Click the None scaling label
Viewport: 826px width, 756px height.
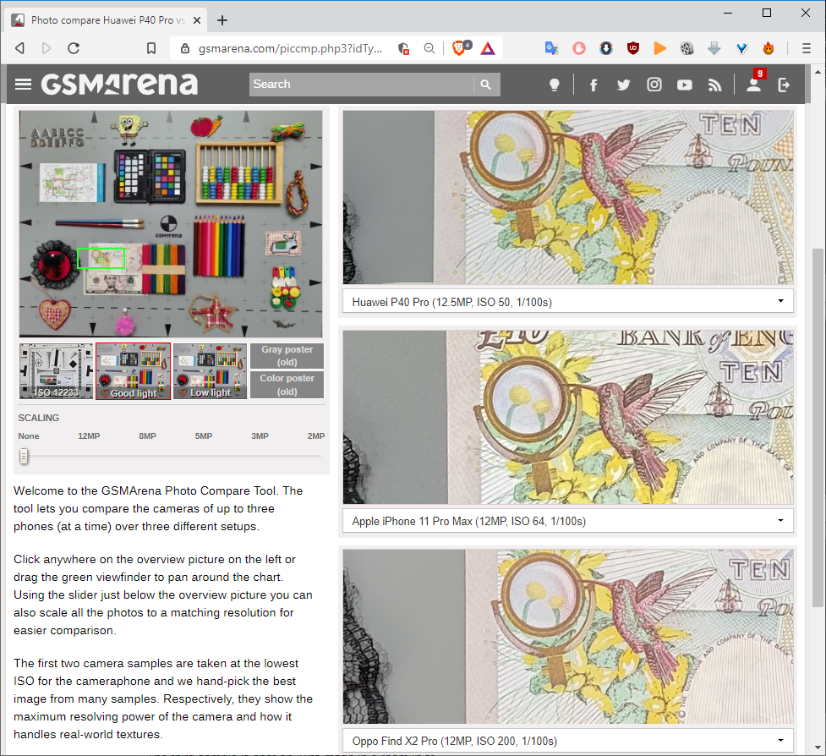(29, 436)
